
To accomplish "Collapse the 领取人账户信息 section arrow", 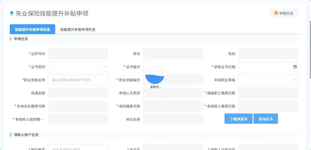I will [x=11, y=135].
